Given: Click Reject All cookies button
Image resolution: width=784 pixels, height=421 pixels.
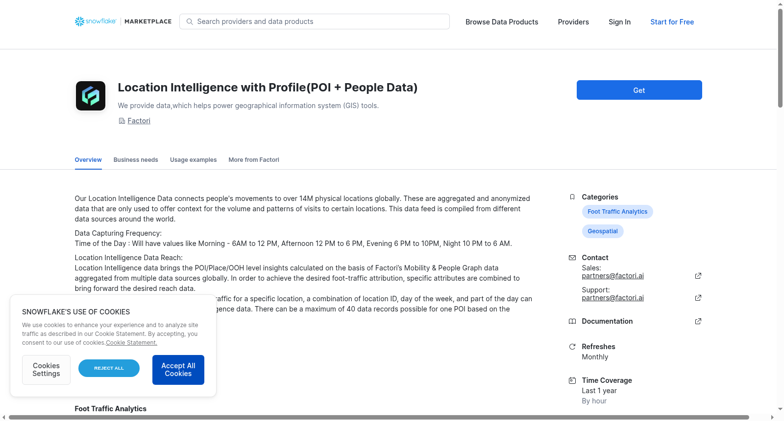Looking at the screenshot, I should click(109, 368).
